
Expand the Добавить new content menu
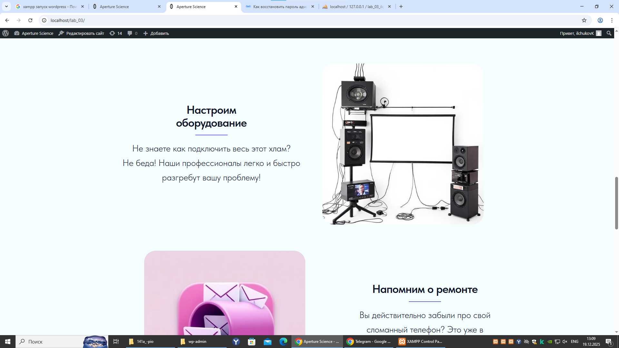click(156, 33)
